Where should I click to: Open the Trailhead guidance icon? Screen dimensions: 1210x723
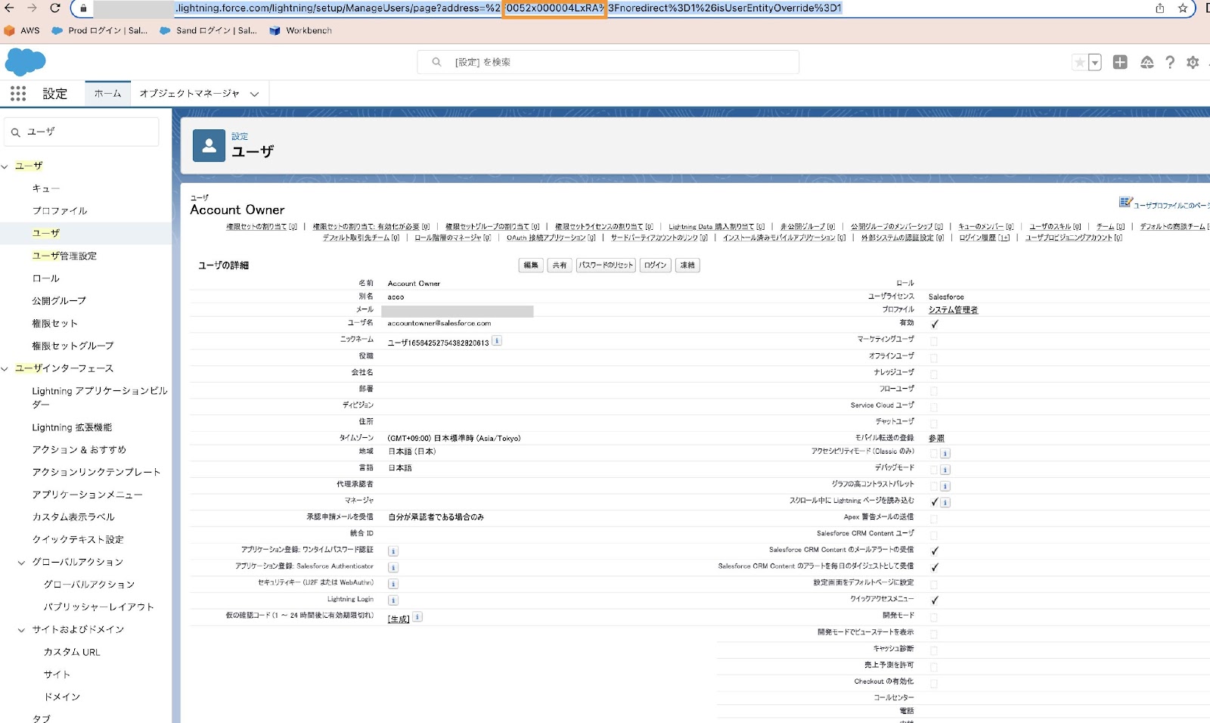coord(1146,63)
